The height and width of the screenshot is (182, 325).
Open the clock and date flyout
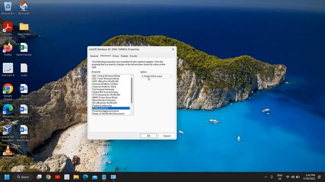pos(309,177)
